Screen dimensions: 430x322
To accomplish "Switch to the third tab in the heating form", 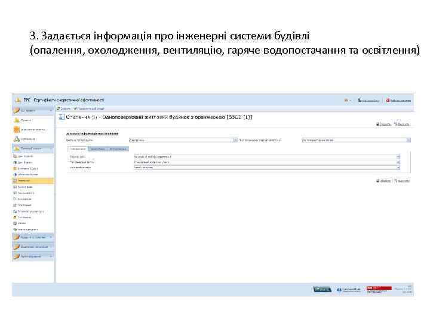I will point(118,149).
